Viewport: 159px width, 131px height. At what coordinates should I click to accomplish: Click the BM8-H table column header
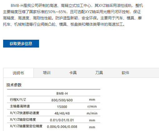tap(62, 93)
